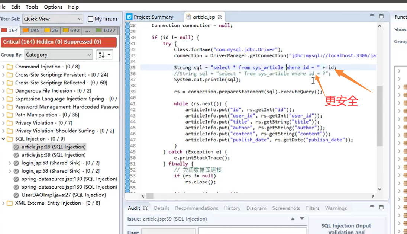Select the yellow 26 folder tab
The height and width of the screenshot is (234, 407).
pyautogui.click(x=51, y=30)
